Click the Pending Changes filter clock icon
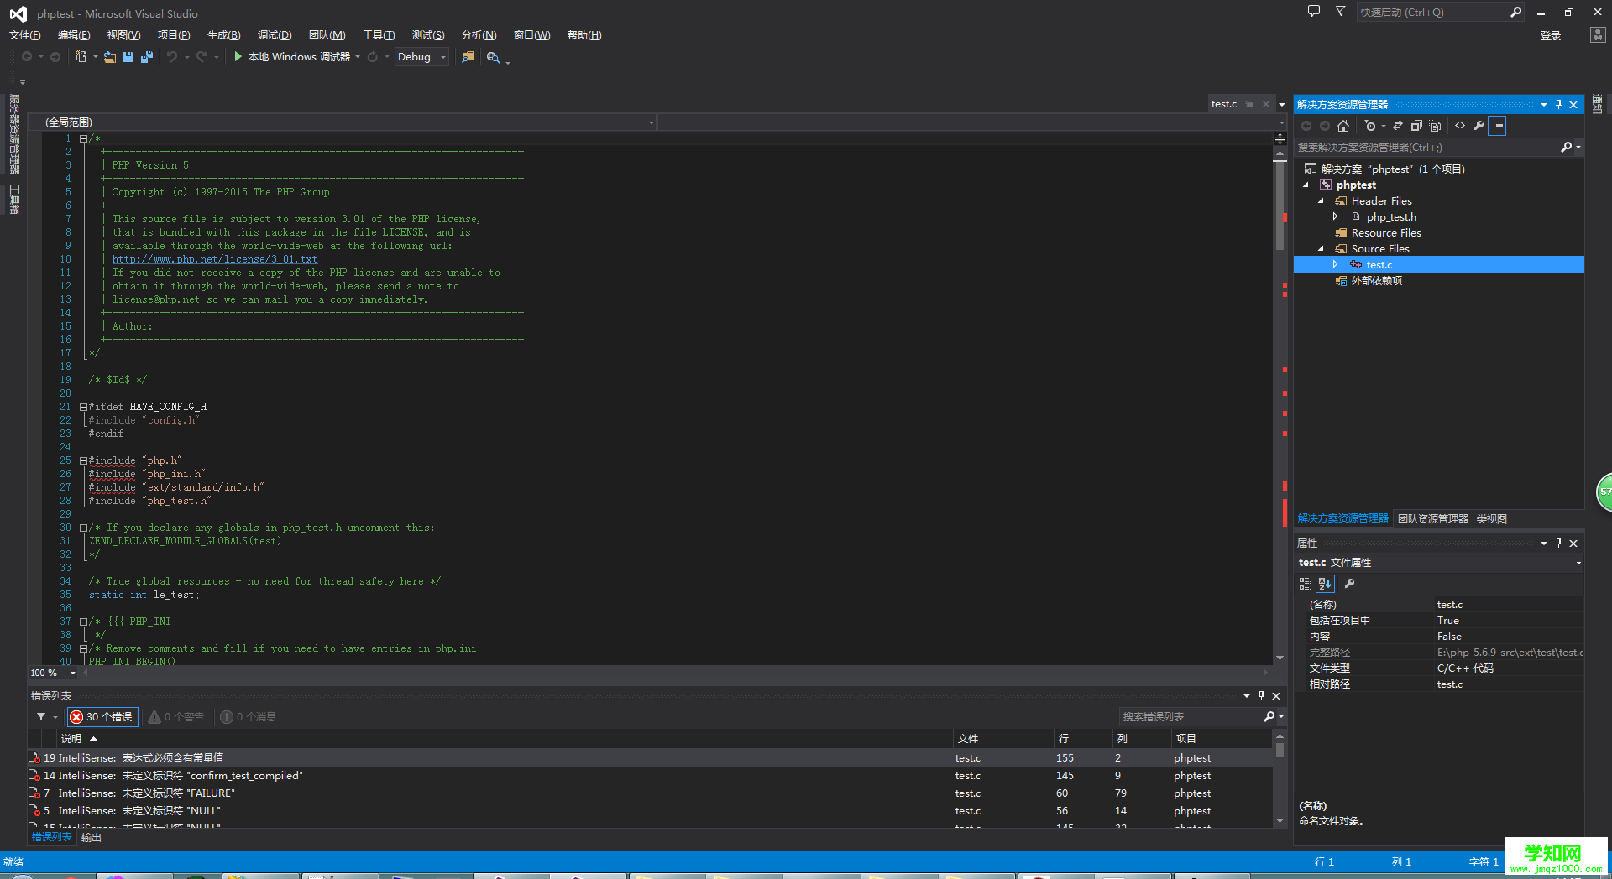The width and height of the screenshot is (1612, 879). pyautogui.click(x=1370, y=126)
